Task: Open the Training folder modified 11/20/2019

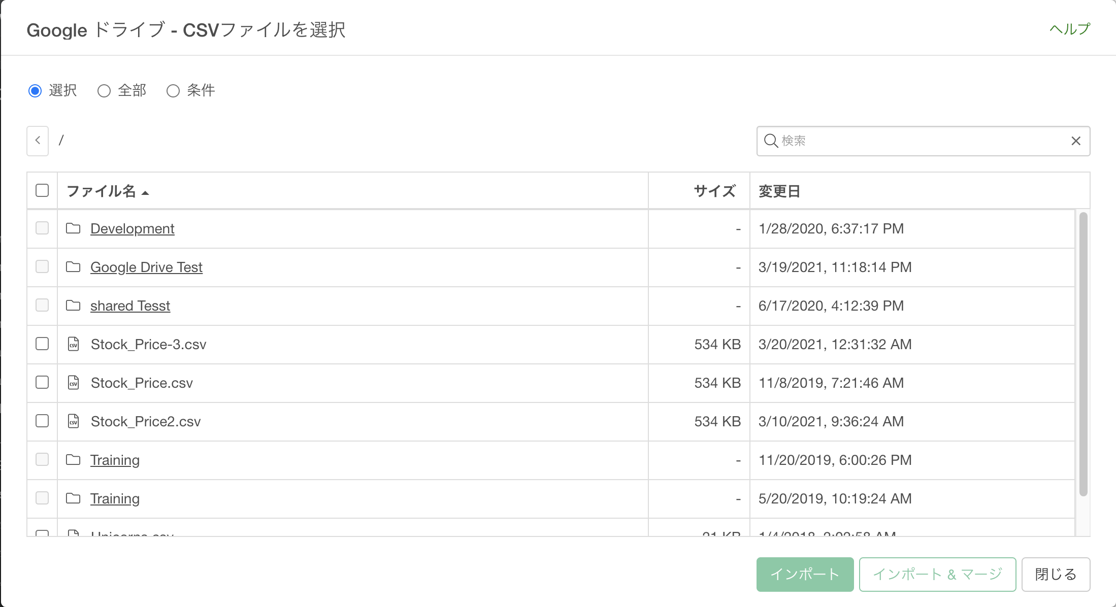Action: pos(115,460)
